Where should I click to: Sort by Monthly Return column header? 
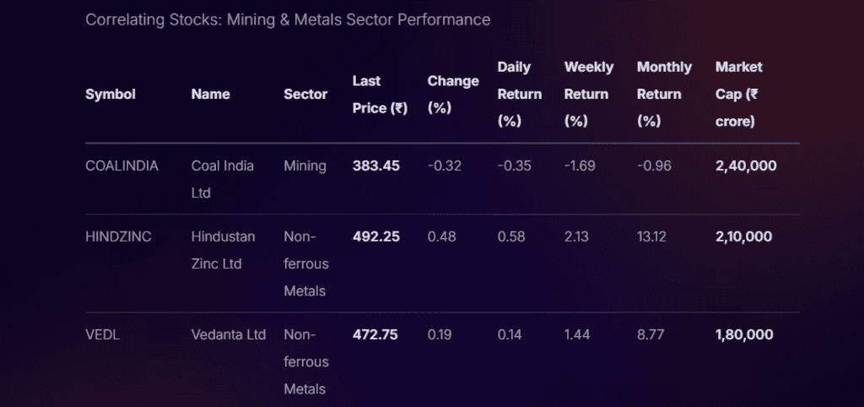(x=664, y=95)
